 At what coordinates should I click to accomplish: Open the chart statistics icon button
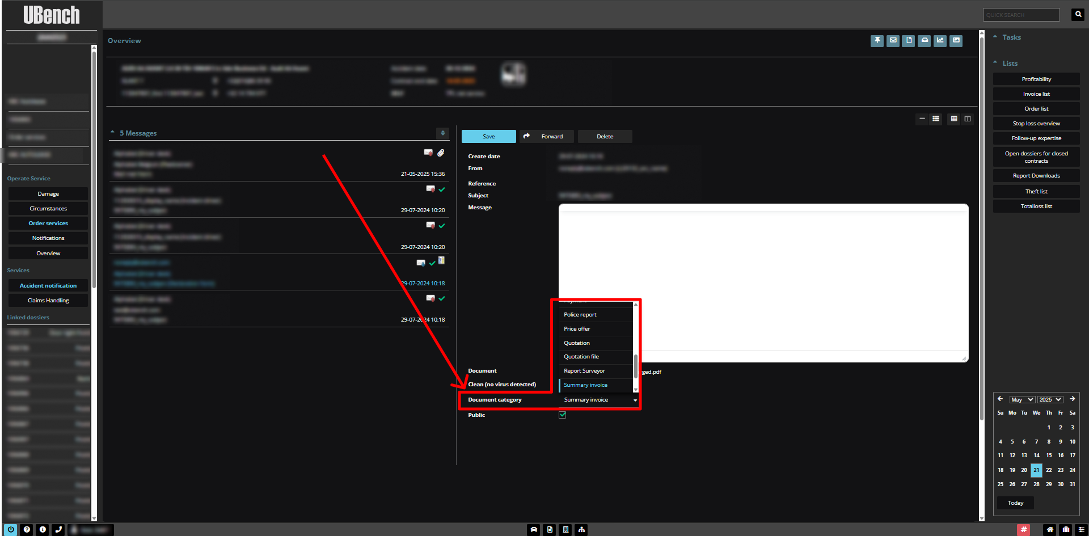(x=940, y=40)
